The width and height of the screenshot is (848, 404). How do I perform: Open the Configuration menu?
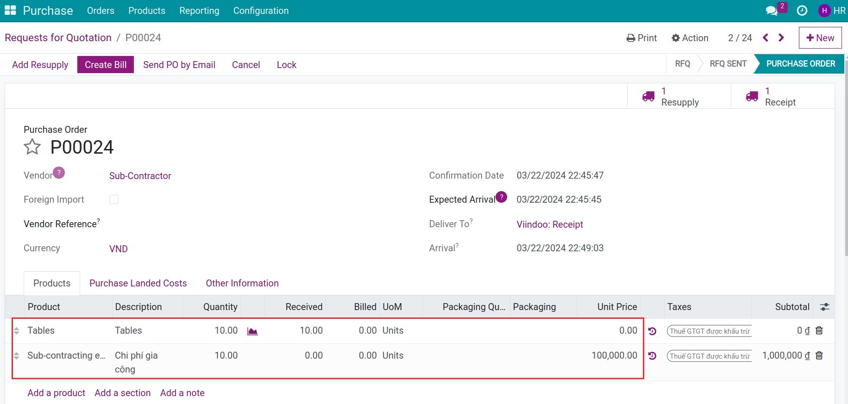tap(261, 11)
